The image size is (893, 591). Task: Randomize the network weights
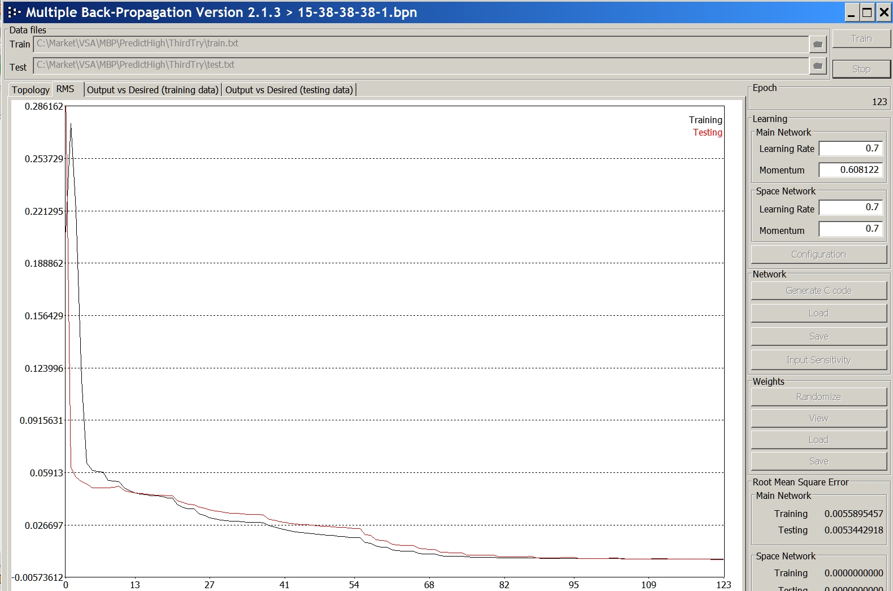coord(818,397)
